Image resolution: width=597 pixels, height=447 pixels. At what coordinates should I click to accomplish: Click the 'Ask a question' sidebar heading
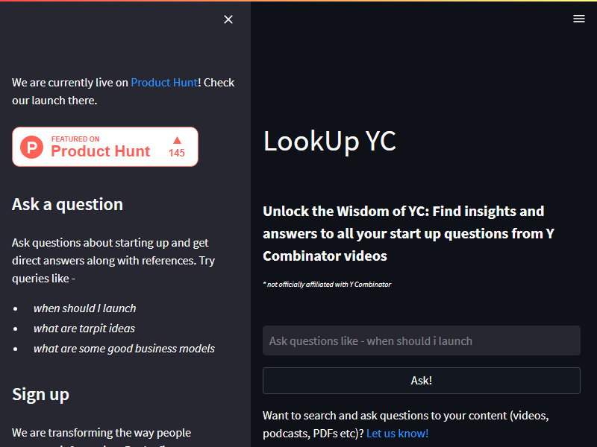[67, 204]
